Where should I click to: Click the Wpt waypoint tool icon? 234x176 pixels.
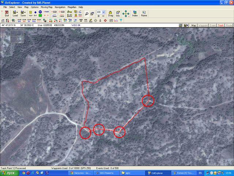pyautogui.click(x=30, y=14)
